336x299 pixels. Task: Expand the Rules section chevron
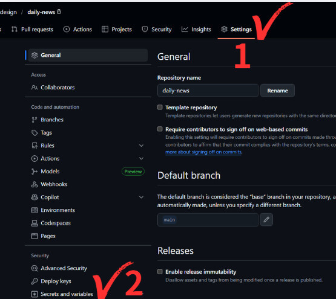click(x=141, y=146)
